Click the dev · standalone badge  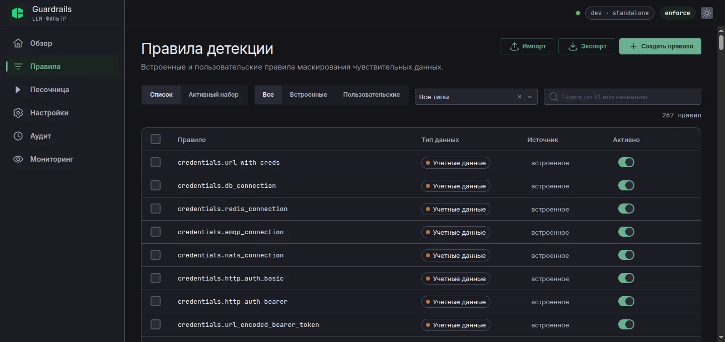[620, 13]
